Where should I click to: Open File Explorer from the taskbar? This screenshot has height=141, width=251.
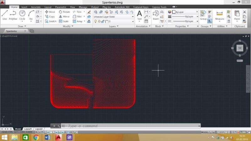pyautogui.click(x=14, y=137)
